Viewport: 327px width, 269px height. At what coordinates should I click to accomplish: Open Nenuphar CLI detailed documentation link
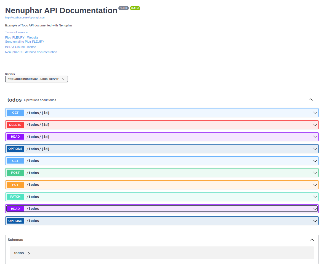31,52
